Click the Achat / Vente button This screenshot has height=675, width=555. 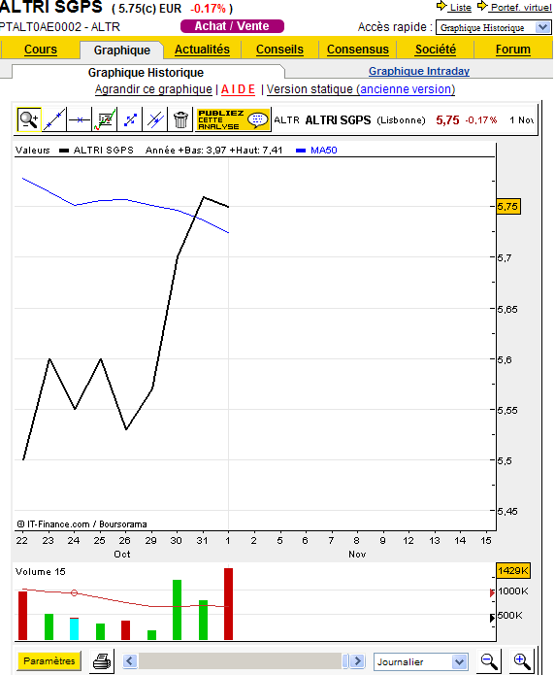coord(232,26)
